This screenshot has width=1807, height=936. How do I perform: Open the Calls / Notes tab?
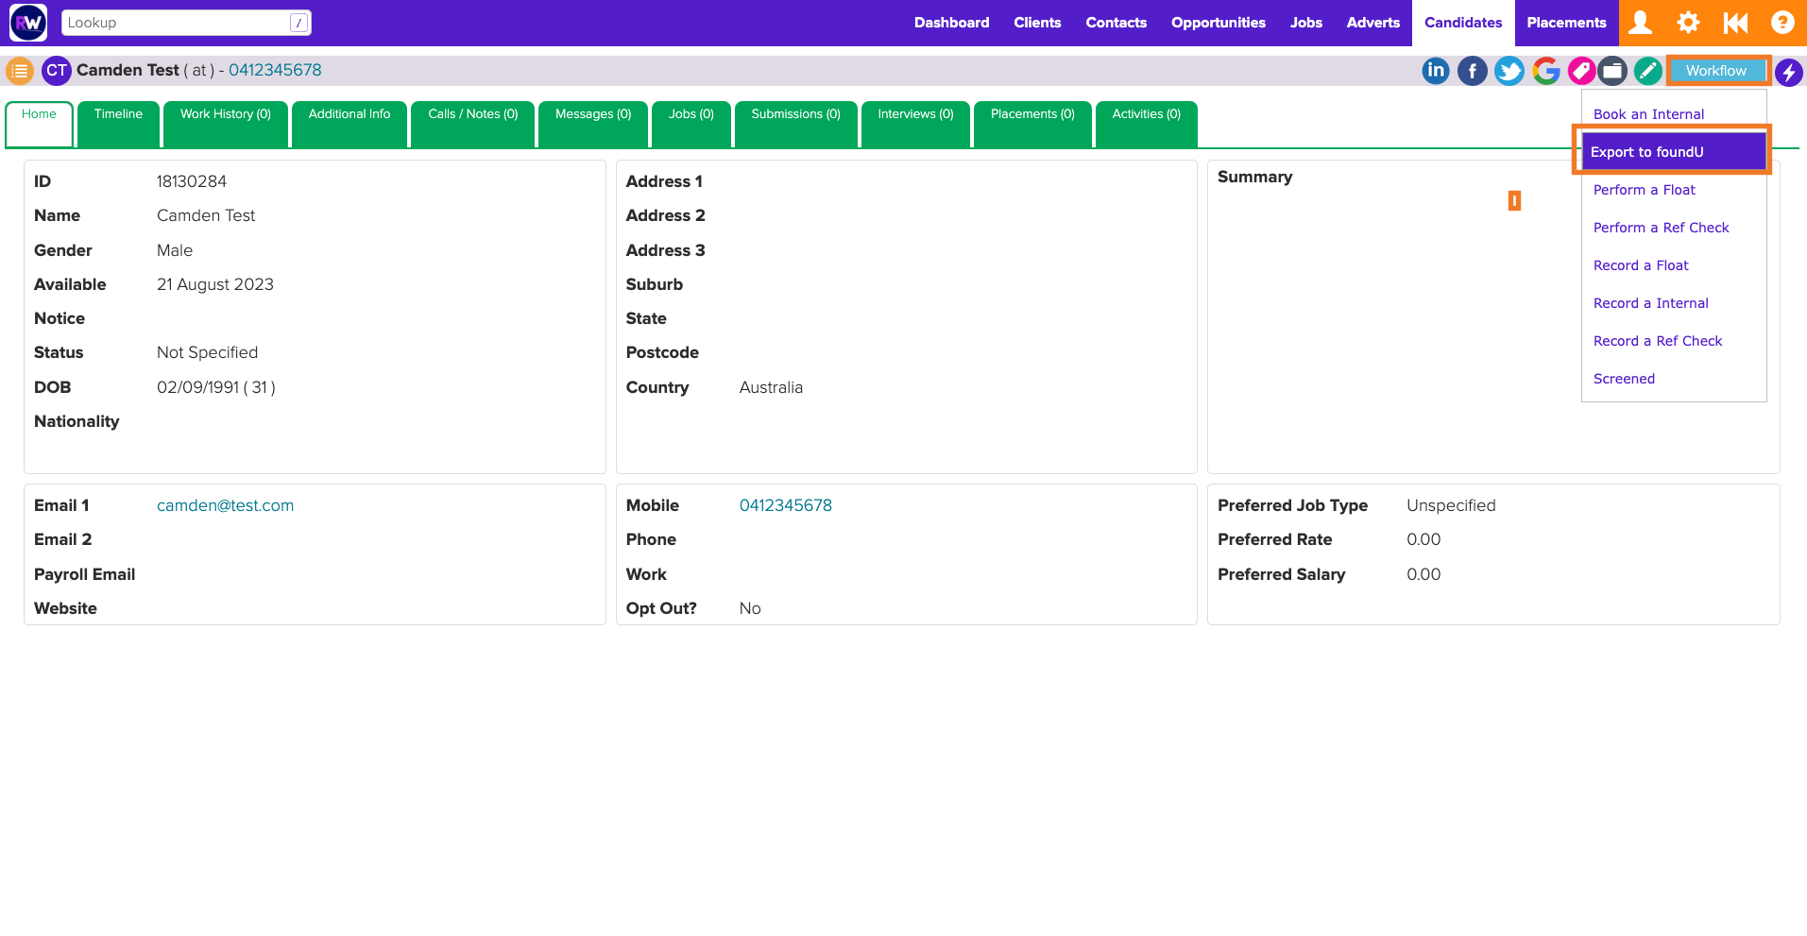pos(472,114)
